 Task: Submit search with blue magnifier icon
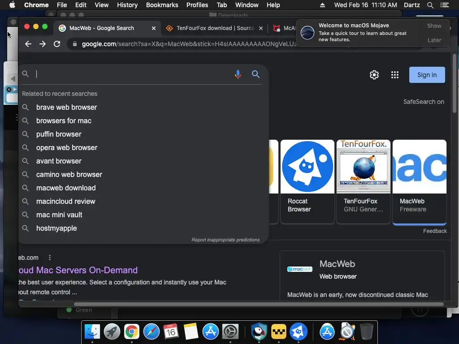255,74
